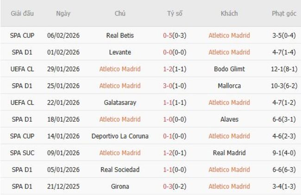The width and height of the screenshot is (301, 195).
Task: Open the Real Sociedad team link
Action: (120, 170)
